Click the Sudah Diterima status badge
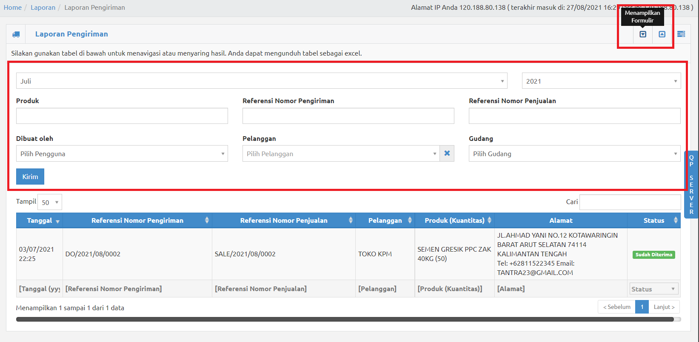This screenshot has height=342, width=699. tap(654, 255)
